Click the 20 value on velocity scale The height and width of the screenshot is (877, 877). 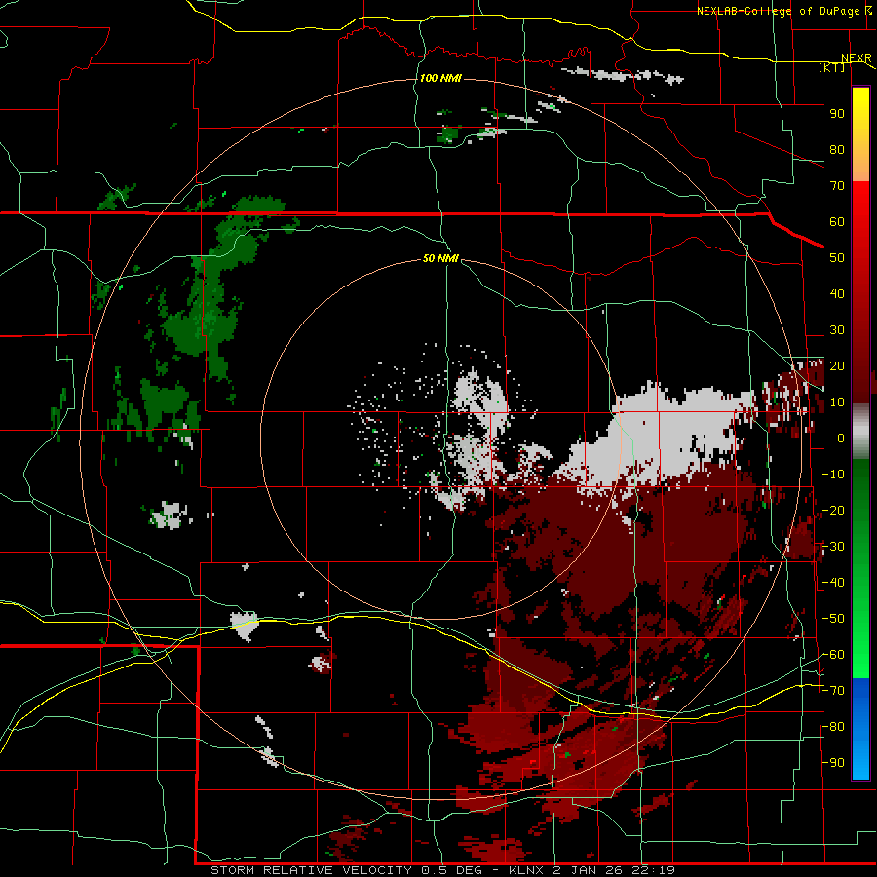point(837,365)
